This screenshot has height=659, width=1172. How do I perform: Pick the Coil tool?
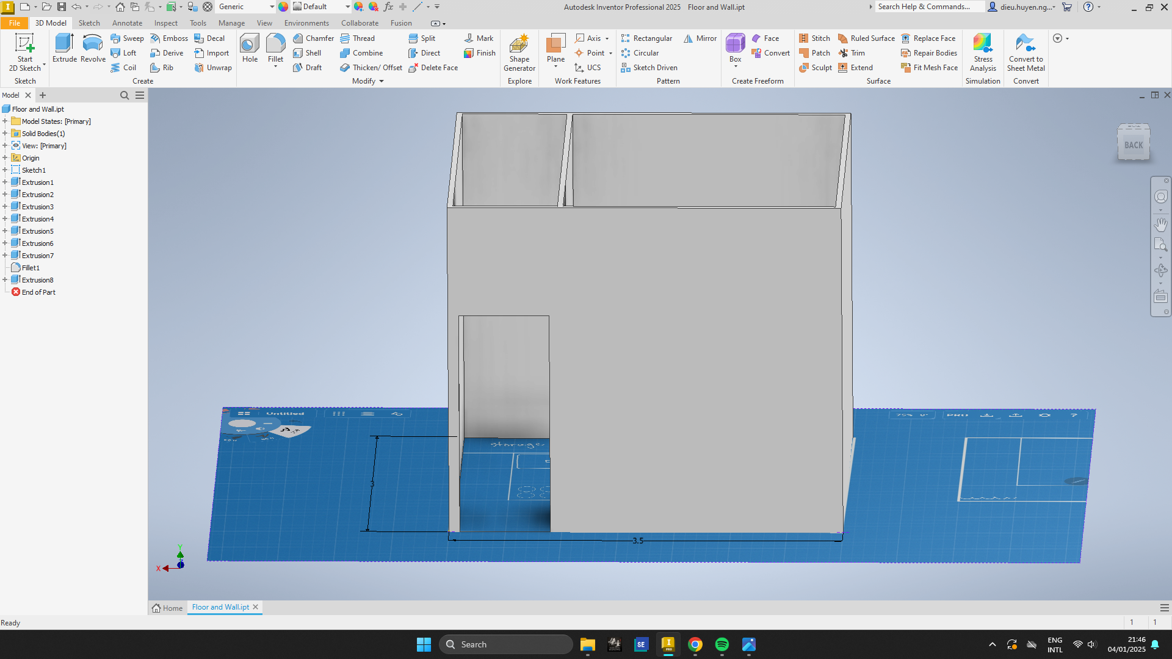point(123,68)
